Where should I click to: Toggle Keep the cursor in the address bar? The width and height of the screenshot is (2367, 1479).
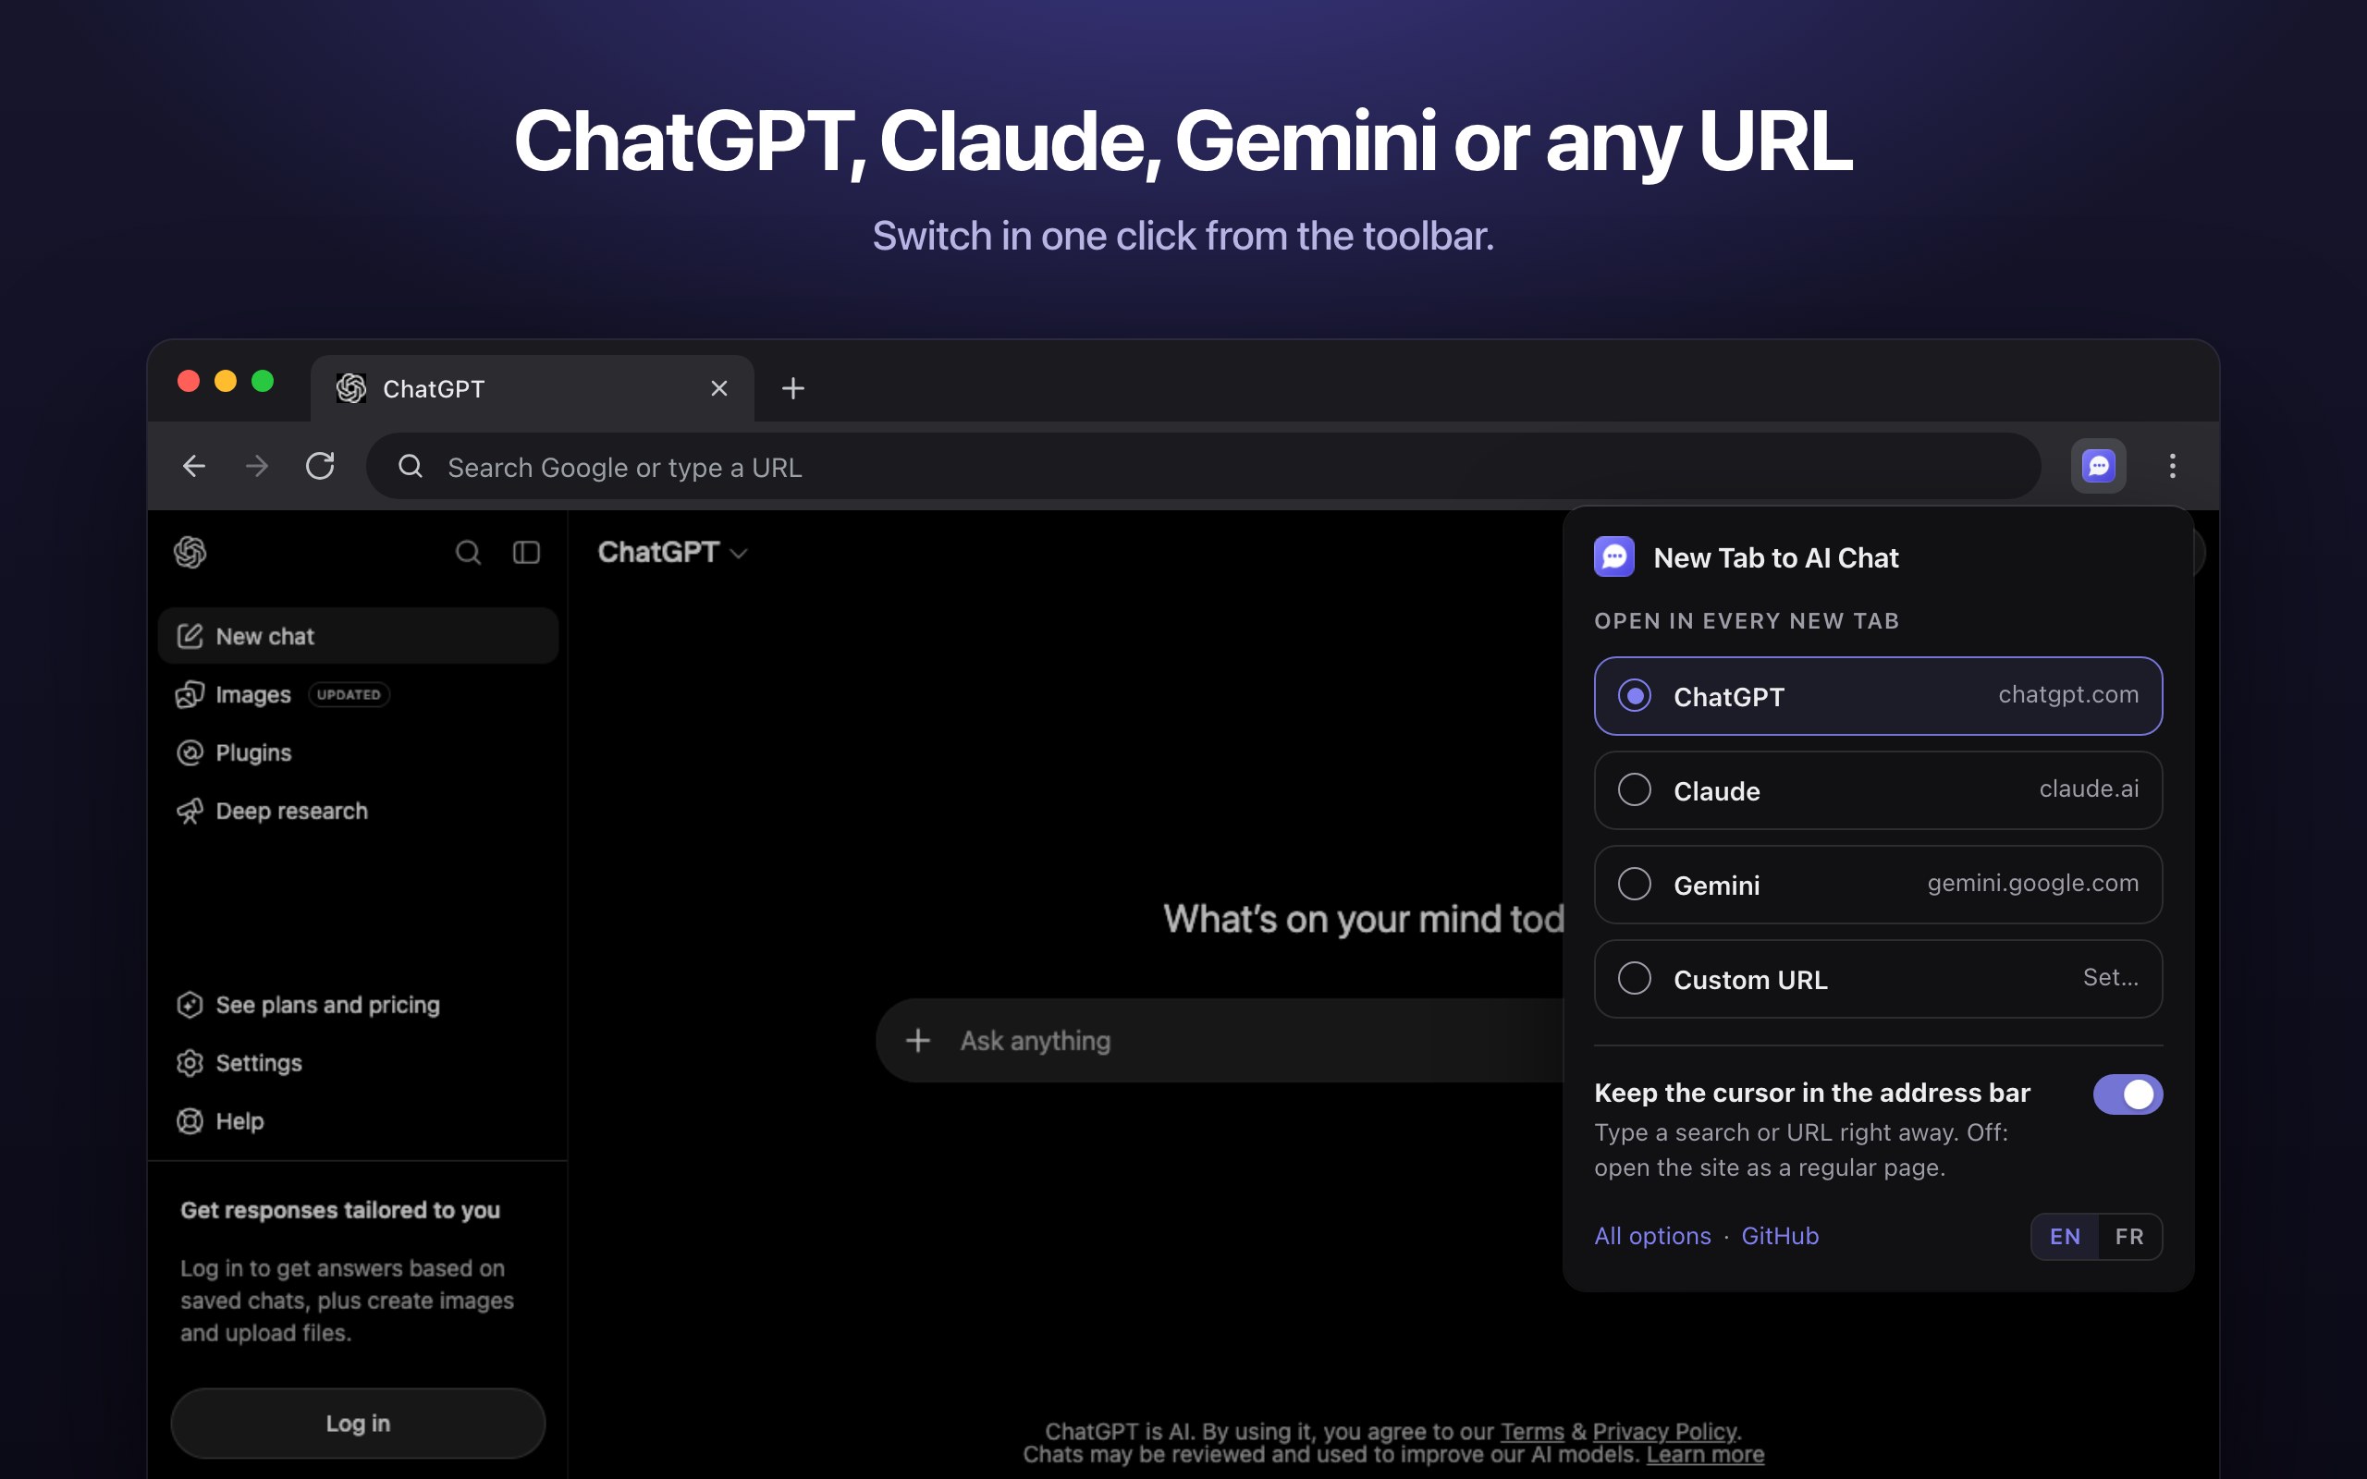pyautogui.click(x=2128, y=1094)
